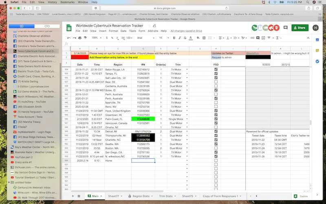Viewport: 326px width, 204px height.
Task: Open the Sheets Data menu
Action: (x=123, y=31)
